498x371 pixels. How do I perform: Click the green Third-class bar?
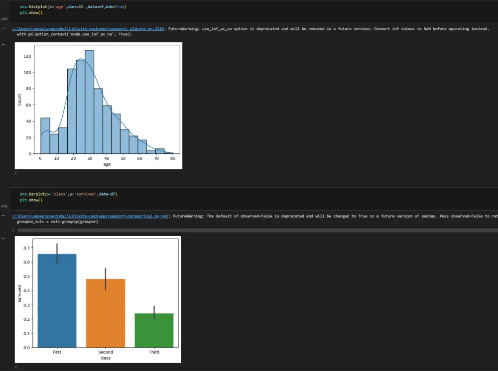154,330
